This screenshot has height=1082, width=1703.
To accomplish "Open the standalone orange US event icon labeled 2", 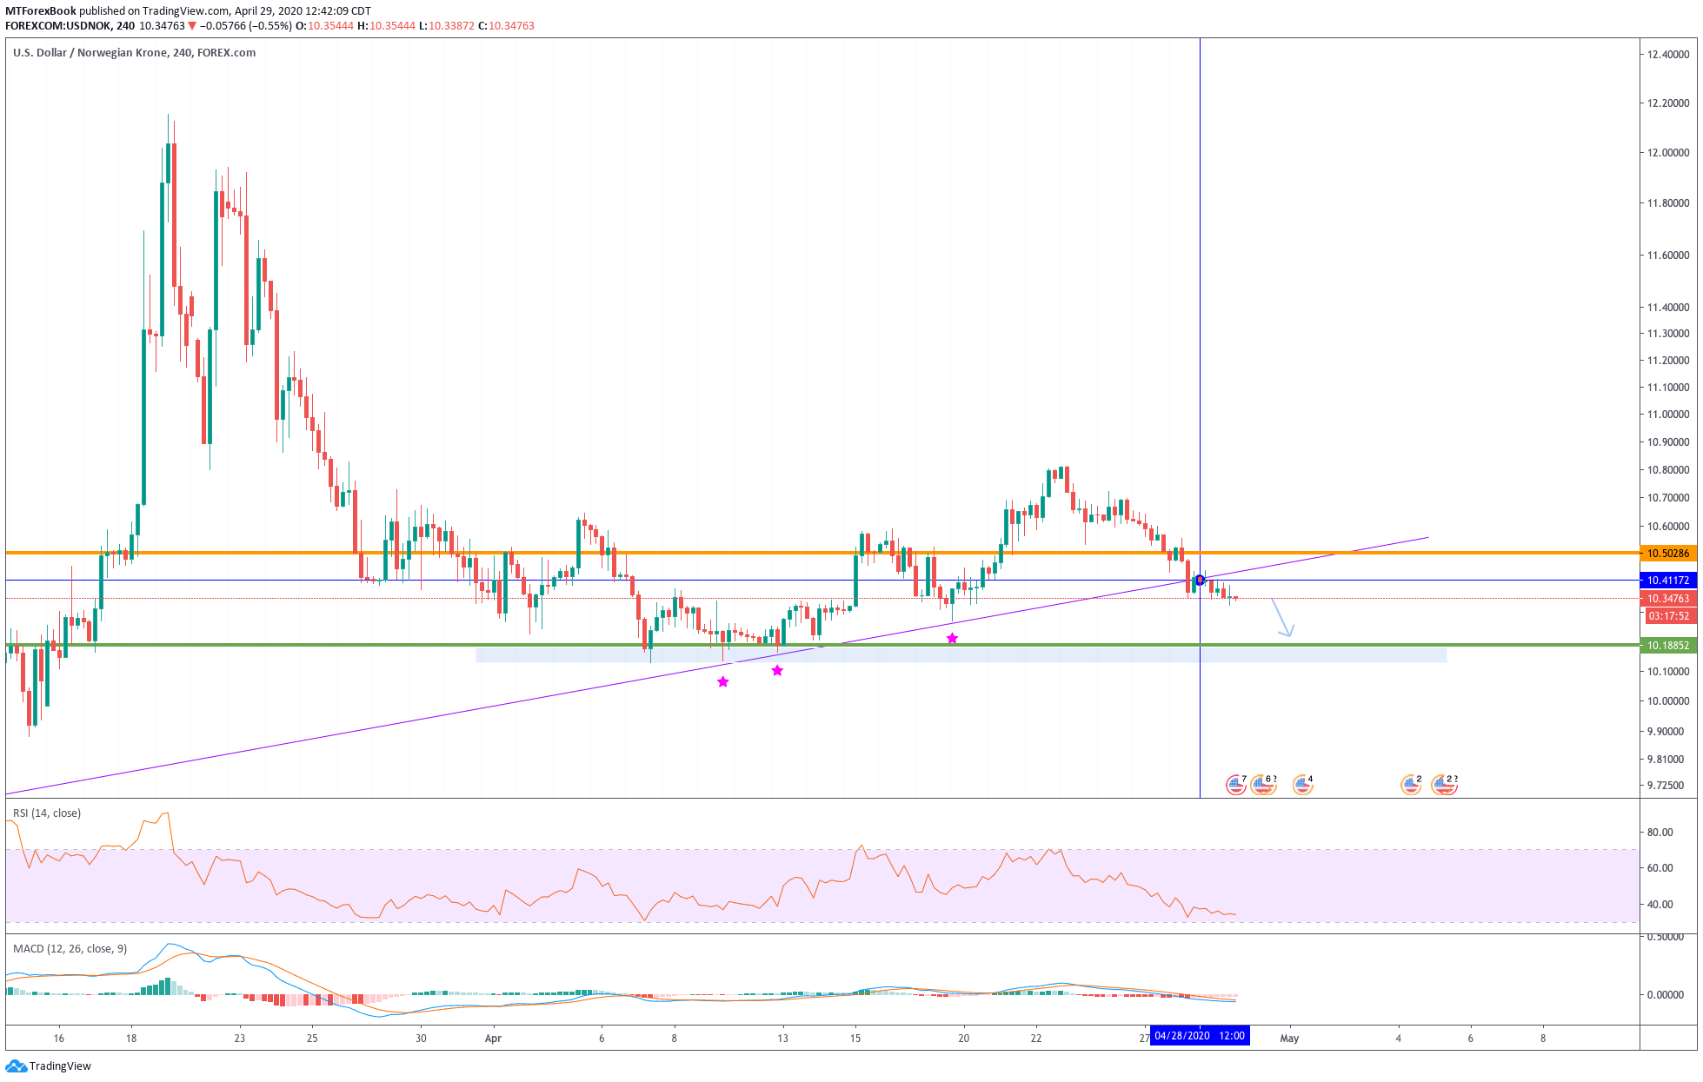I will (x=1410, y=786).
